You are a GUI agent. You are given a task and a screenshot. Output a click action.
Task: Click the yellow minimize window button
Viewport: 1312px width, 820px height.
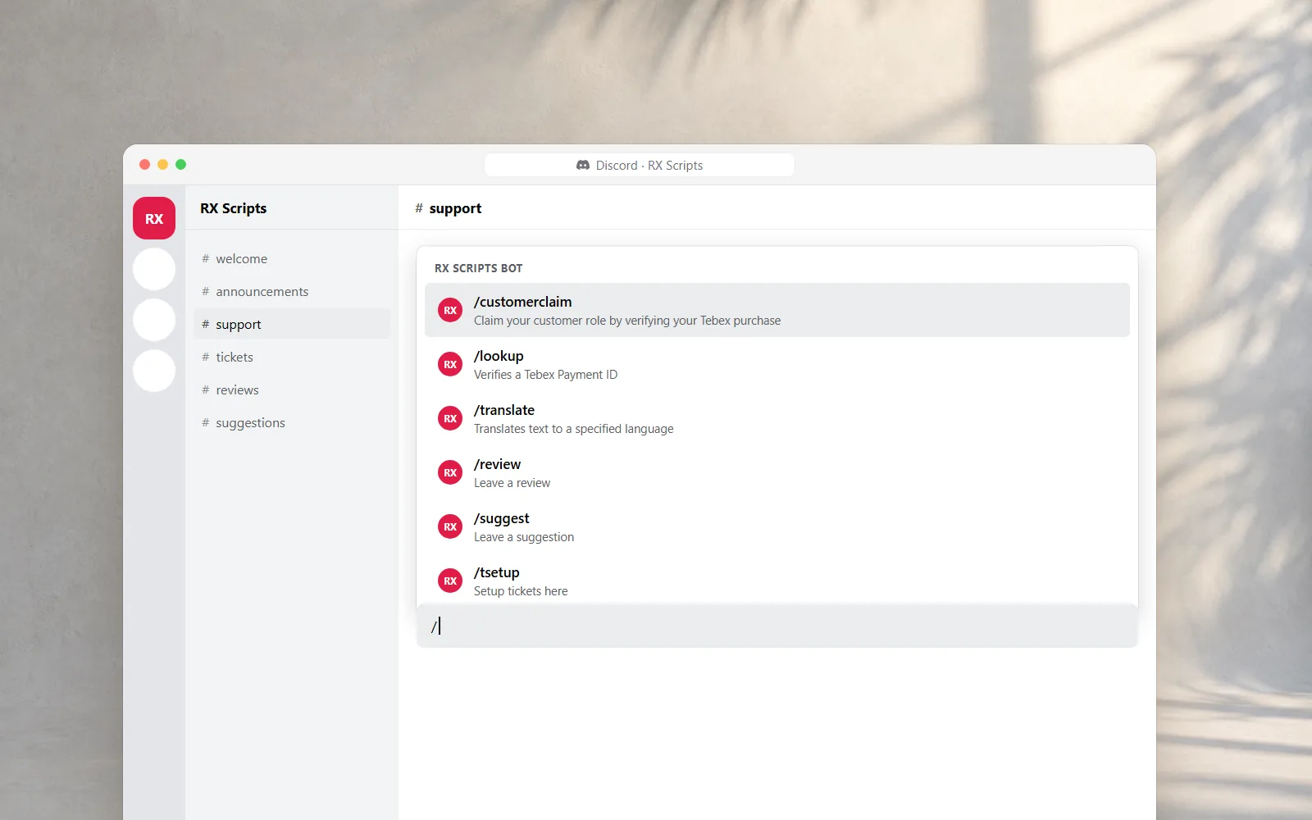tap(162, 165)
